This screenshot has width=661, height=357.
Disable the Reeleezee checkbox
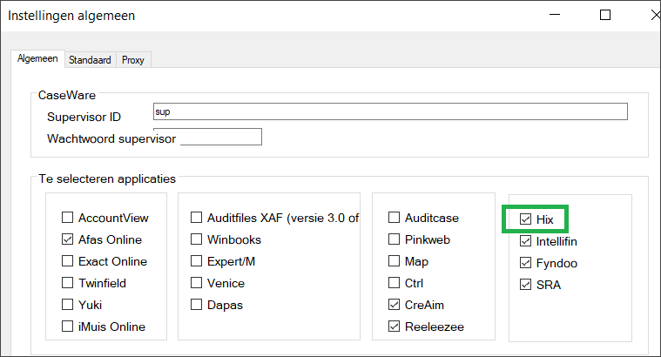coord(395,327)
